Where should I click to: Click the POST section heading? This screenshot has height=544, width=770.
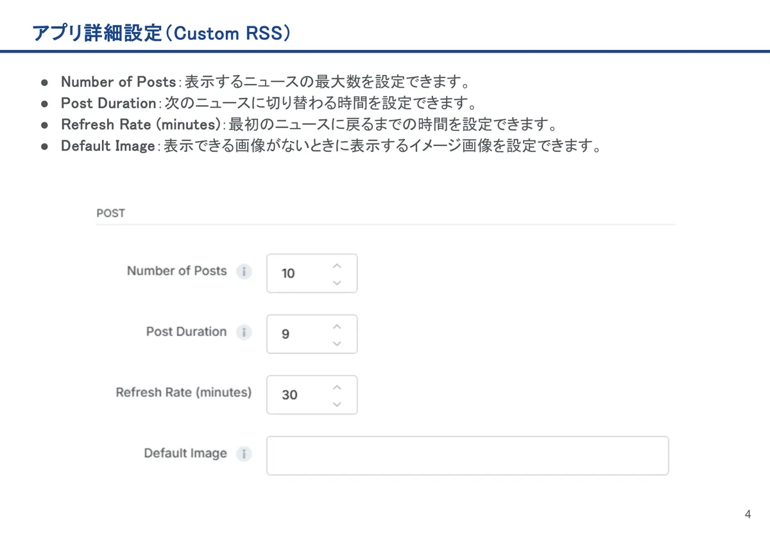[110, 213]
